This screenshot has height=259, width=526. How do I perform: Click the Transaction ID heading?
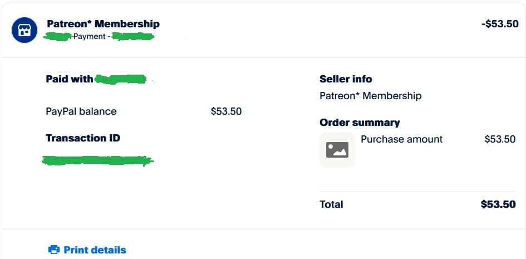pos(83,138)
